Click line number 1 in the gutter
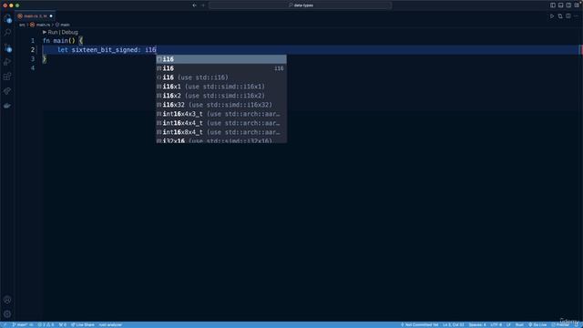 coord(33,41)
